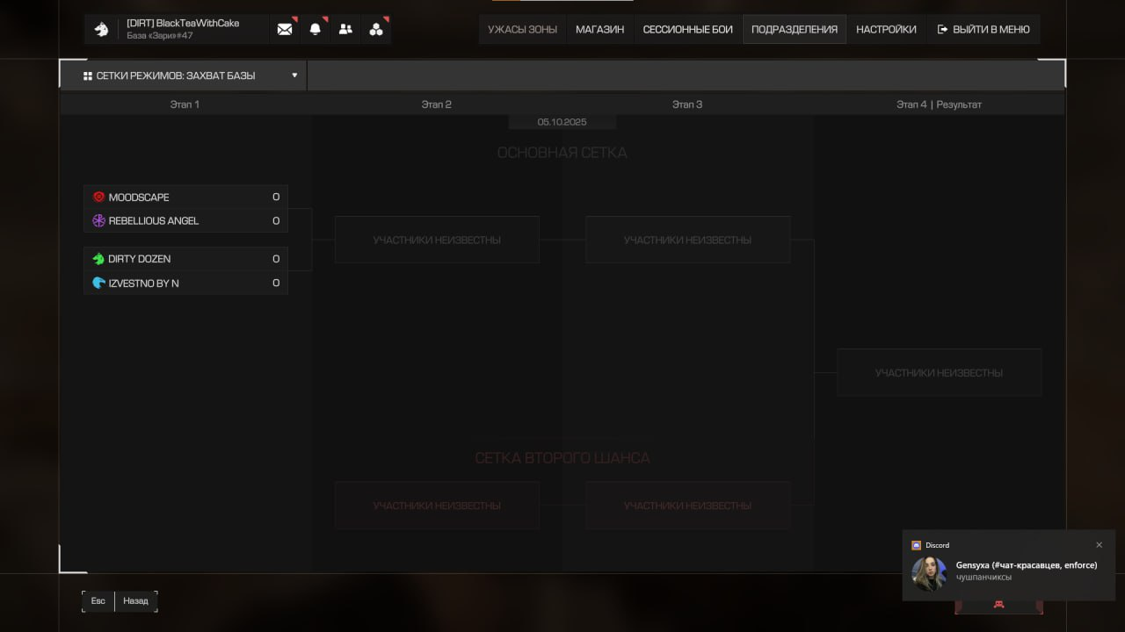Open Discord notification from Gensyxa

coord(1011,571)
